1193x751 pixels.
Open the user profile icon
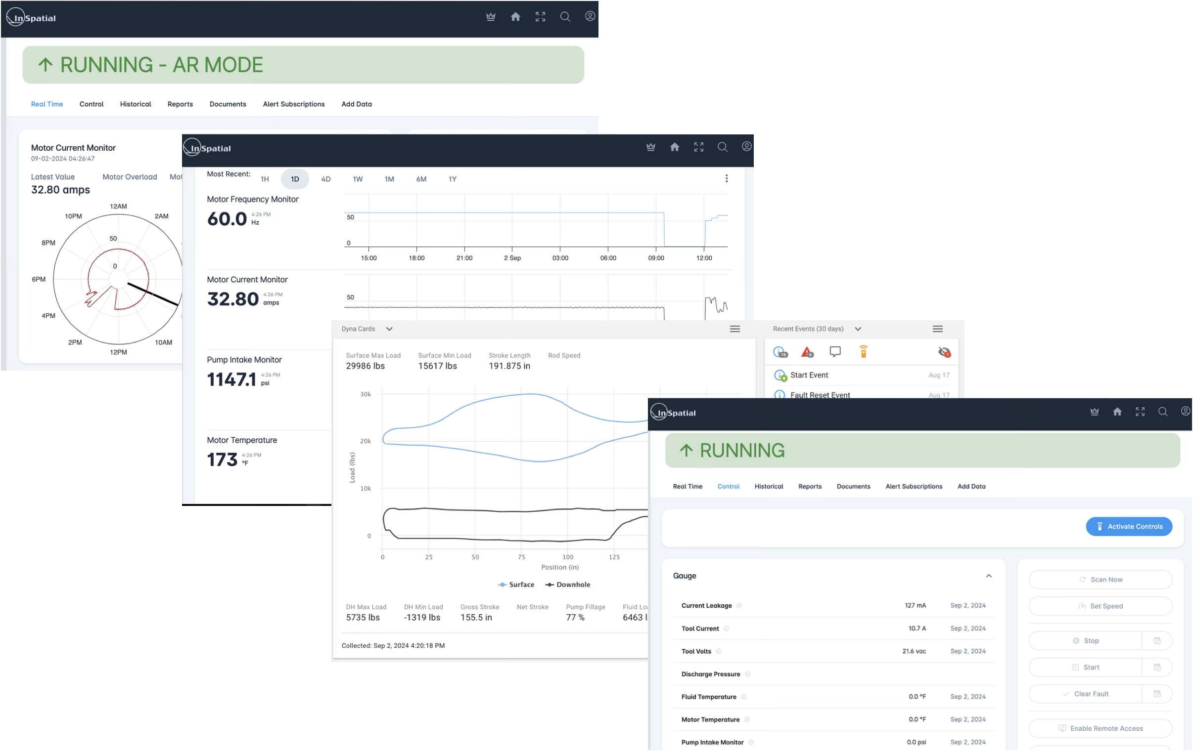pos(590,16)
